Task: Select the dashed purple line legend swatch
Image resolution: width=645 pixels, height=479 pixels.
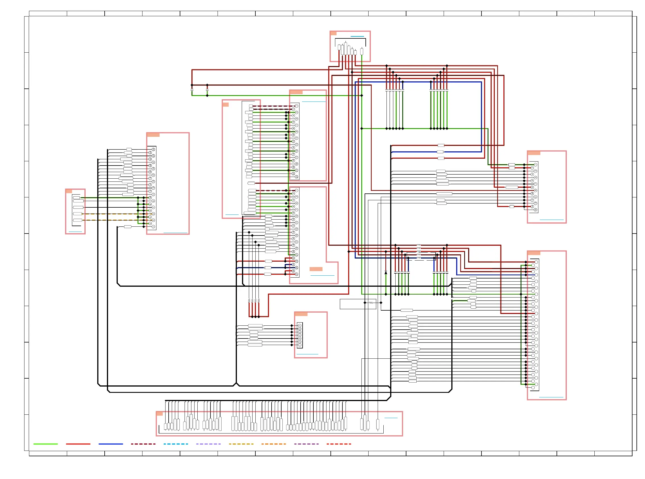Action: click(x=306, y=444)
